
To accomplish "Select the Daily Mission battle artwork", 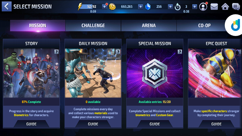I will pos(93,73).
